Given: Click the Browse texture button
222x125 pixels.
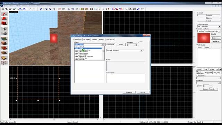Looking at the screenshot, I should click(216, 38).
